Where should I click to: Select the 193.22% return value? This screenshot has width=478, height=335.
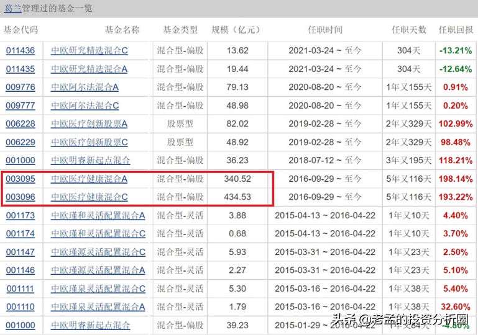456,197
